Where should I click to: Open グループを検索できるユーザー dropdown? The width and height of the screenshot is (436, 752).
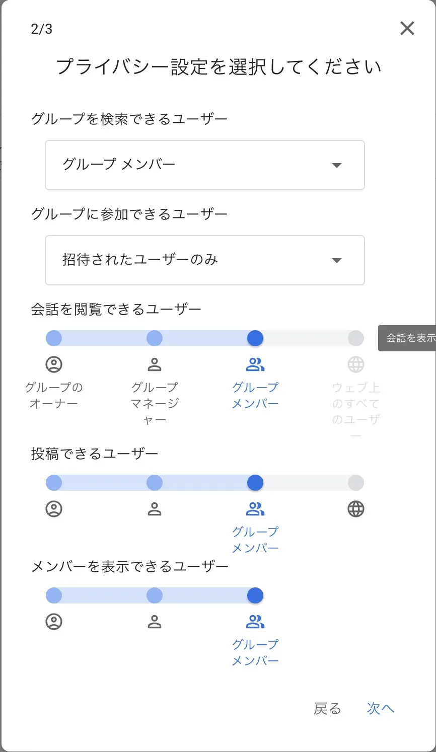tap(204, 165)
